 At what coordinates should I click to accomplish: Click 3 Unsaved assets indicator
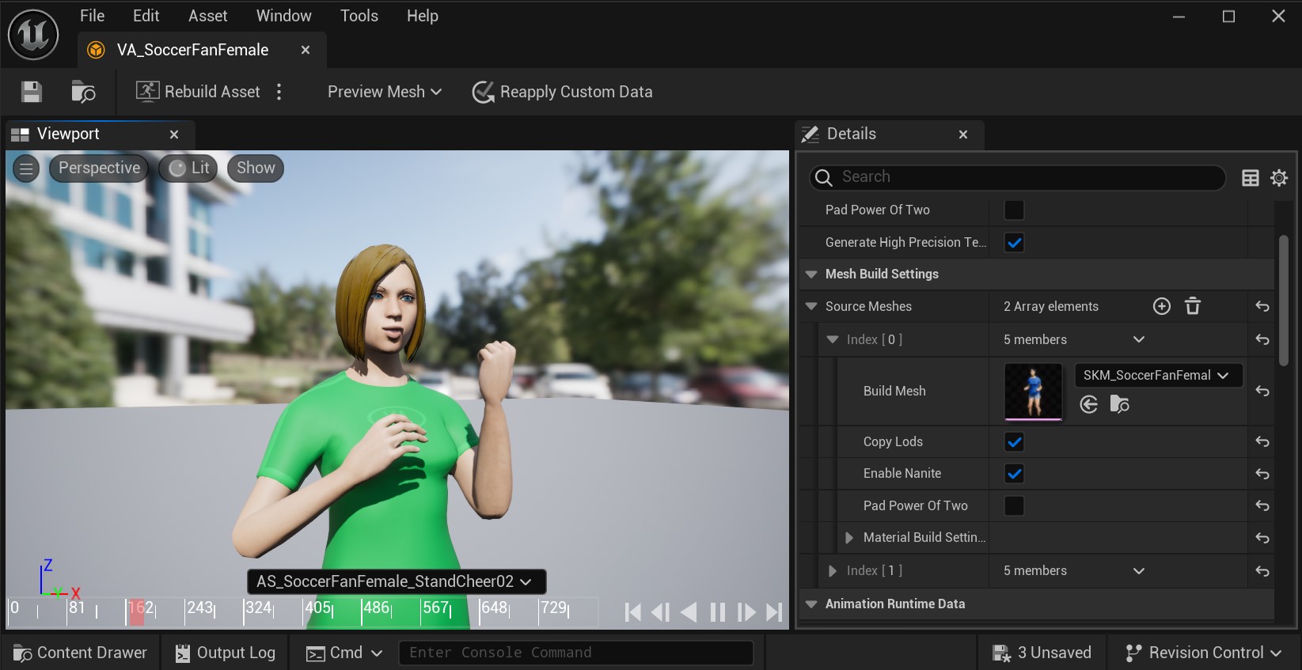click(x=1042, y=653)
